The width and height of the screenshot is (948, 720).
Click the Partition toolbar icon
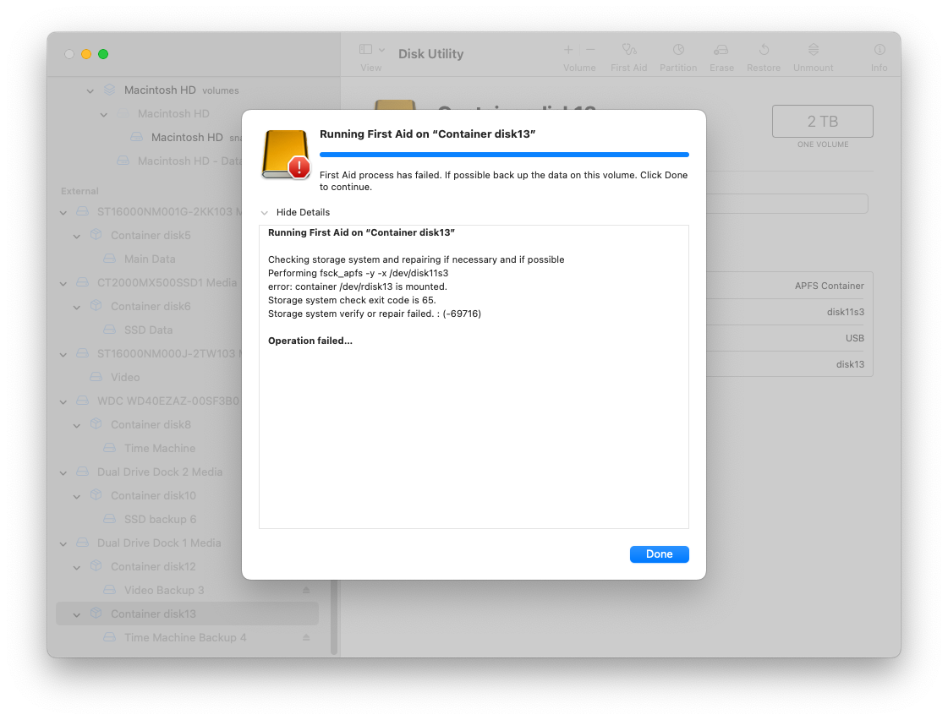678,50
